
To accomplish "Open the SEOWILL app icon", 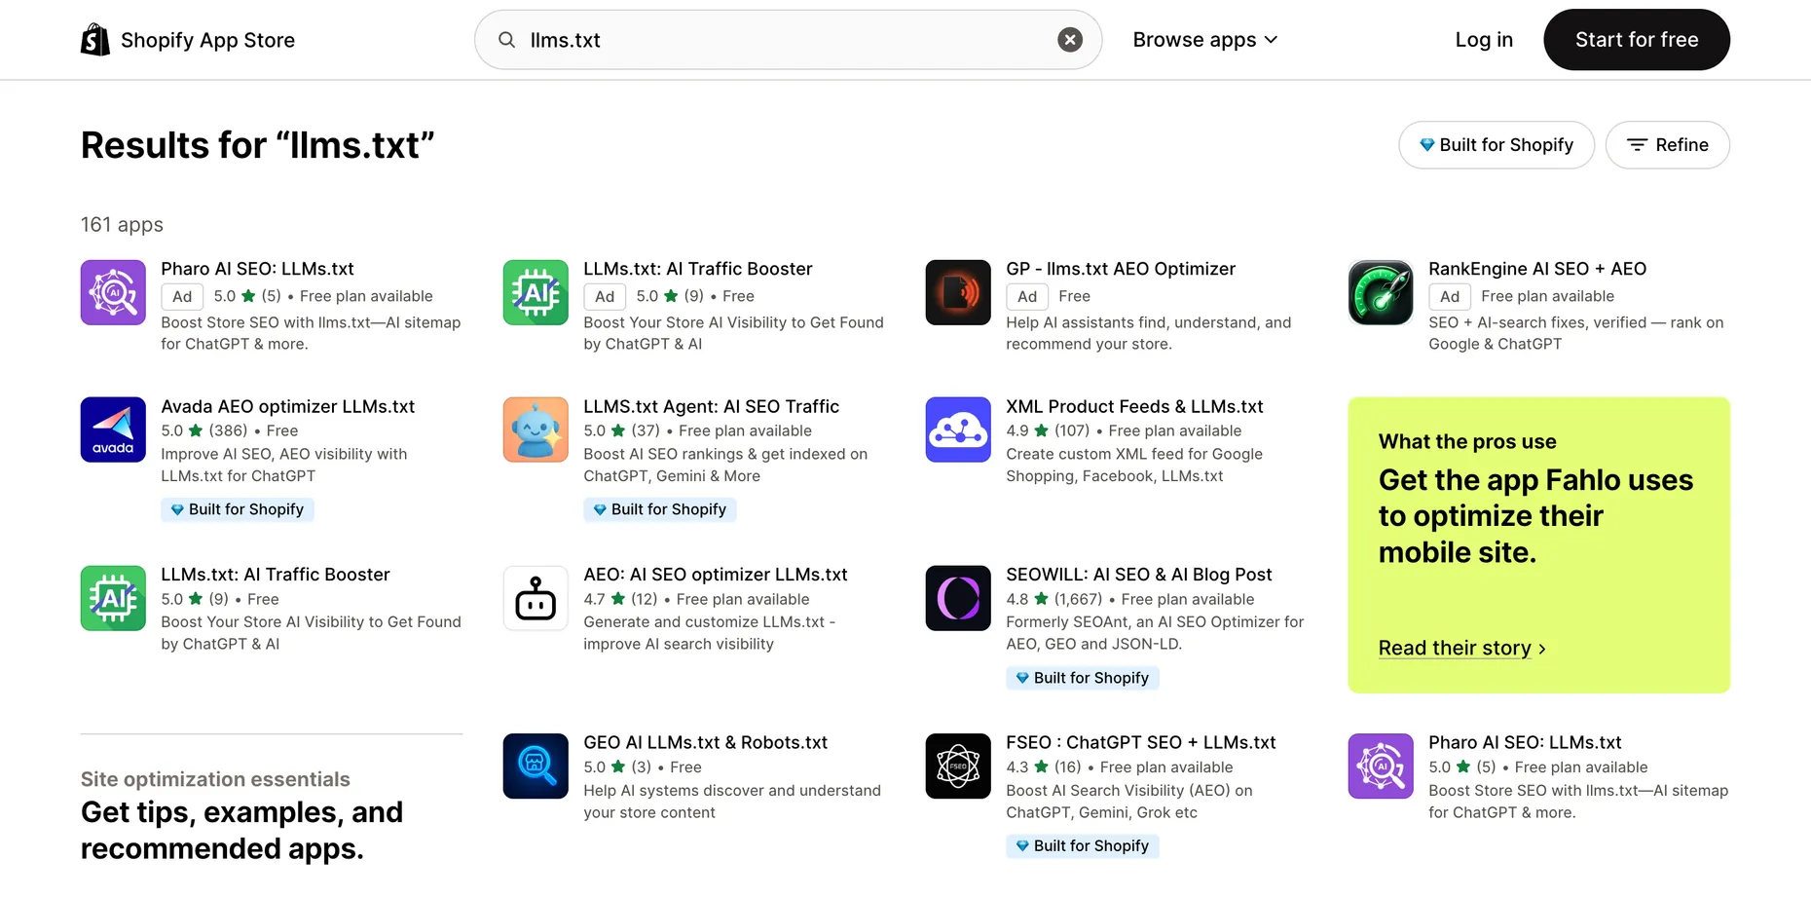I will click(x=958, y=598).
